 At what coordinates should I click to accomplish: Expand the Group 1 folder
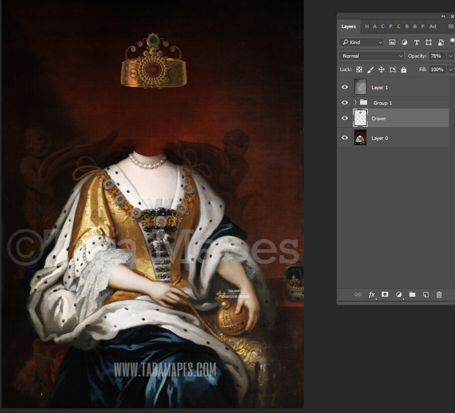tap(355, 102)
